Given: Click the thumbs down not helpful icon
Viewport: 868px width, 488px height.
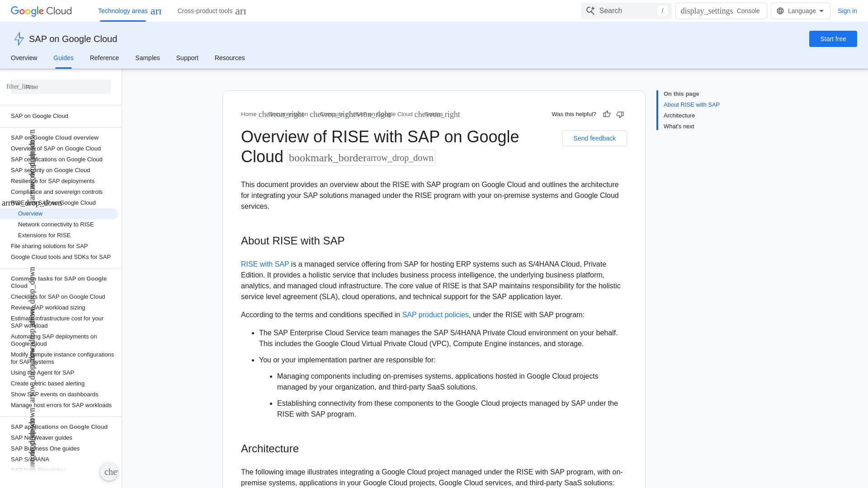Looking at the screenshot, I should (620, 114).
